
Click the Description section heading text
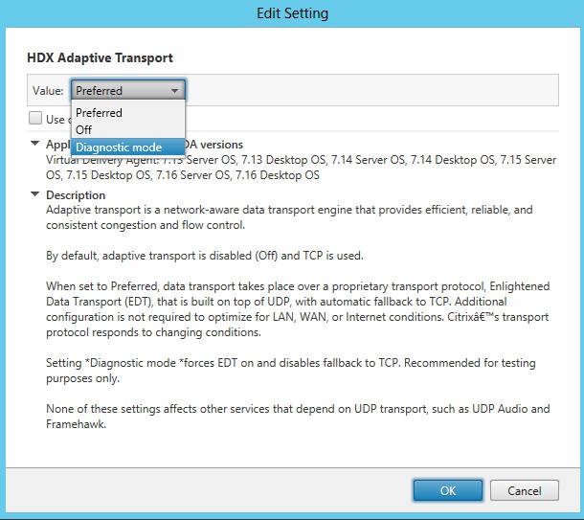[76, 195]
